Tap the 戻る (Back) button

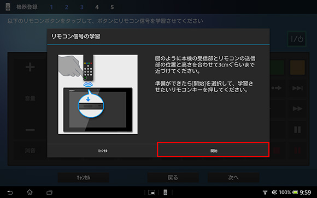[x=173, y=178]
